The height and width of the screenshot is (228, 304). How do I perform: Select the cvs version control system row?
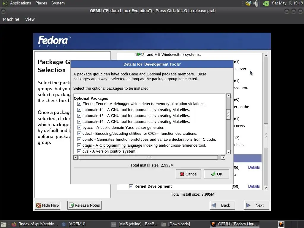[x=110, y=151]
